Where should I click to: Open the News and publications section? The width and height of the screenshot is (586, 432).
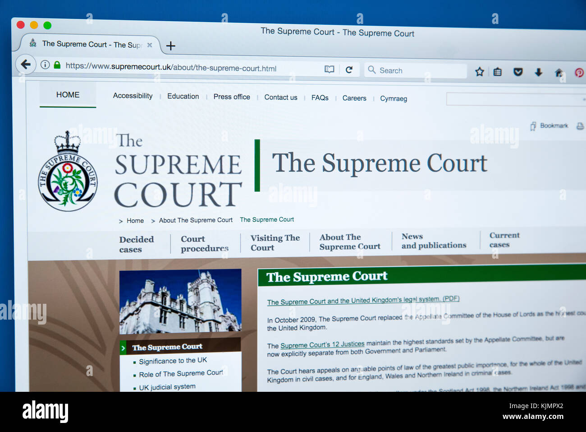[x=434, y=241]
